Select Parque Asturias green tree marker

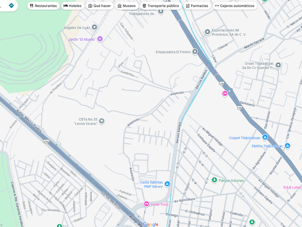pos(214,180)
